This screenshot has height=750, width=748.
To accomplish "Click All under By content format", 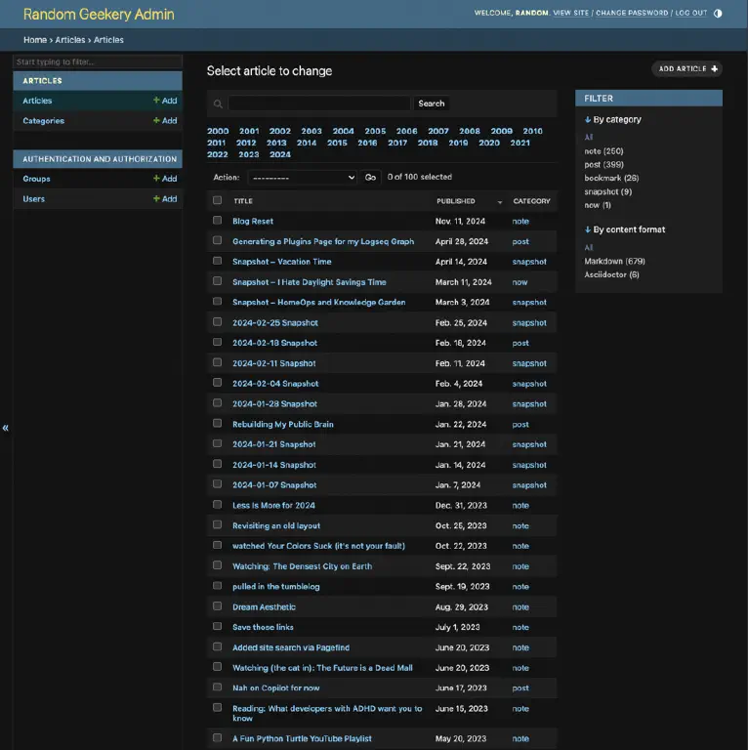I will pos(588,247).
